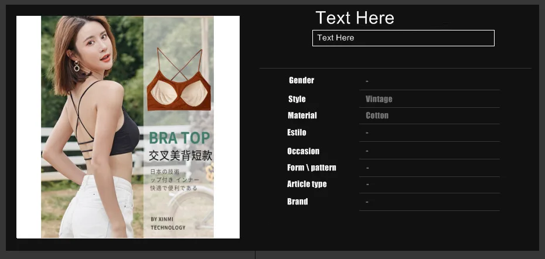Click the Gender value dash
Image resolution: width=545 pixels, height=259 pixels.
367,81
